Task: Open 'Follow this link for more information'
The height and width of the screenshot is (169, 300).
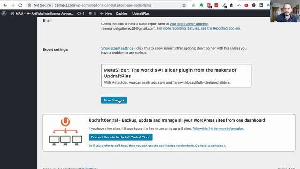Action: point(218,128)
